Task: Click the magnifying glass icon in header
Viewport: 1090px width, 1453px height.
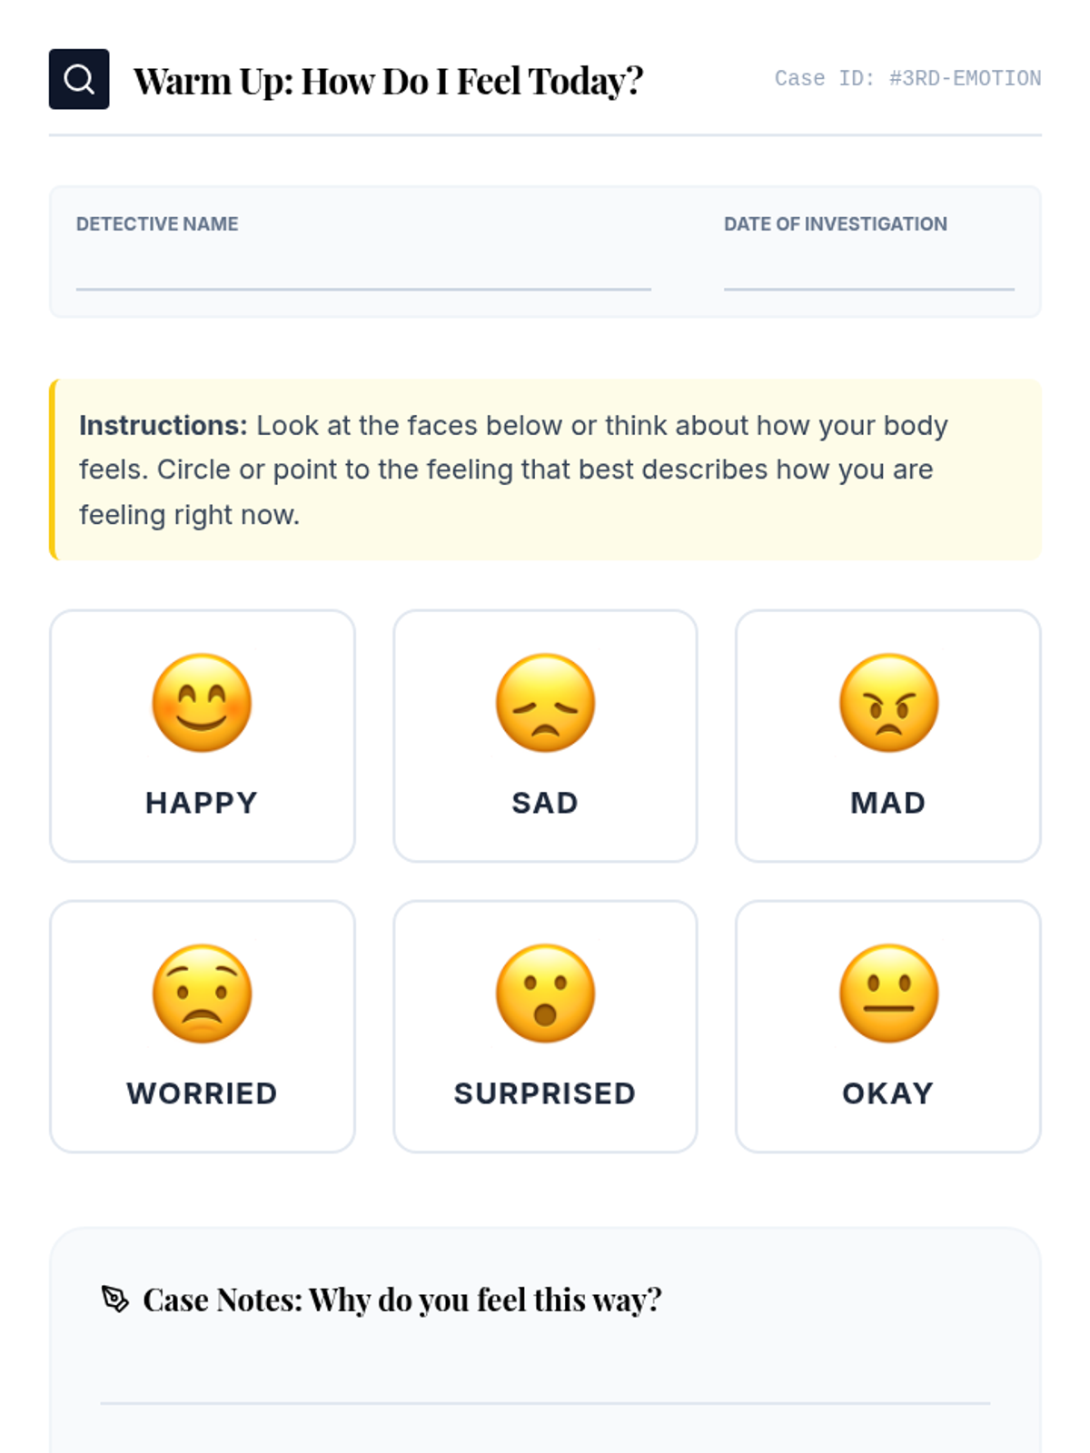Action: coord(79,79)
